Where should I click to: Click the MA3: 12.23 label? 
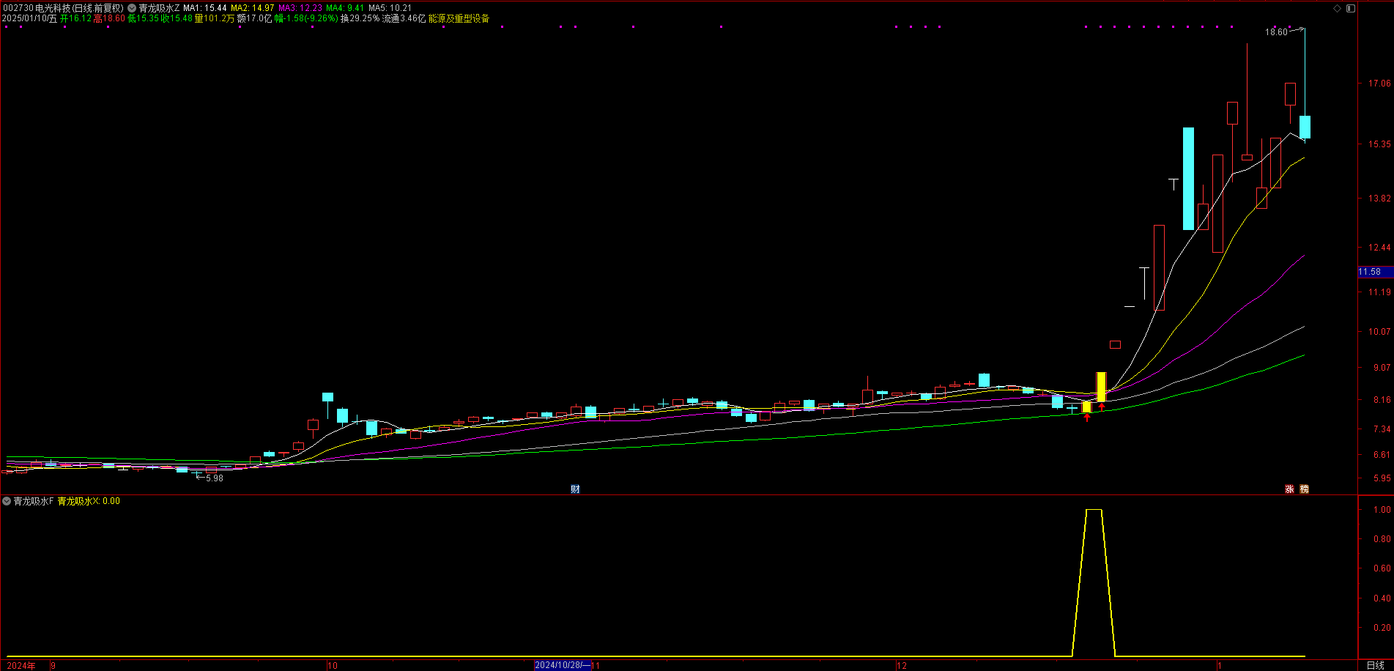pyautogui.click(x=300, y=8)
